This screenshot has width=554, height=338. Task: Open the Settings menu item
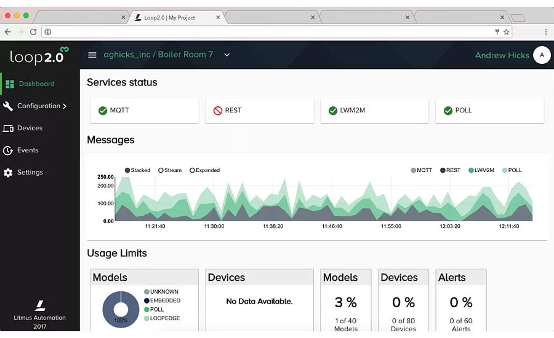coord(40,173)
